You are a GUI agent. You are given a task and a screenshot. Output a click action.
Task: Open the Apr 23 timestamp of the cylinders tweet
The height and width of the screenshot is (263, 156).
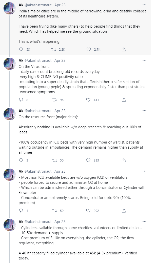[60, 222]
